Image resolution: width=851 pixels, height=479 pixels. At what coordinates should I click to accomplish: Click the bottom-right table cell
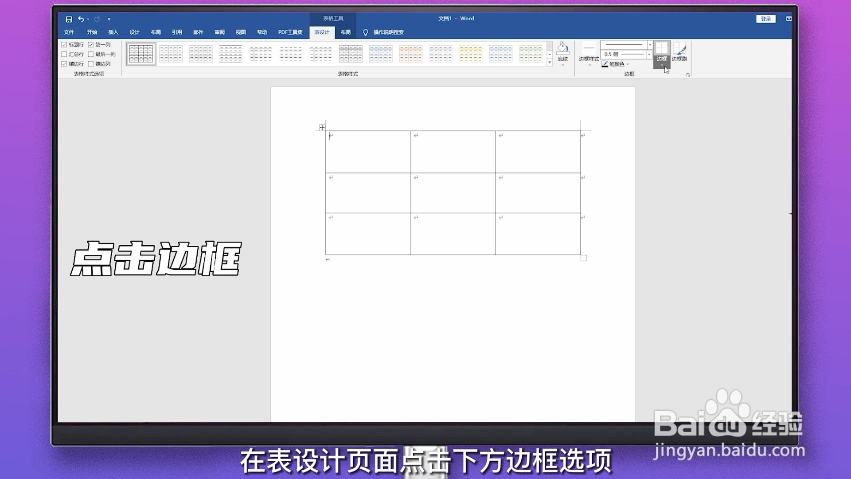pos(538,234)
